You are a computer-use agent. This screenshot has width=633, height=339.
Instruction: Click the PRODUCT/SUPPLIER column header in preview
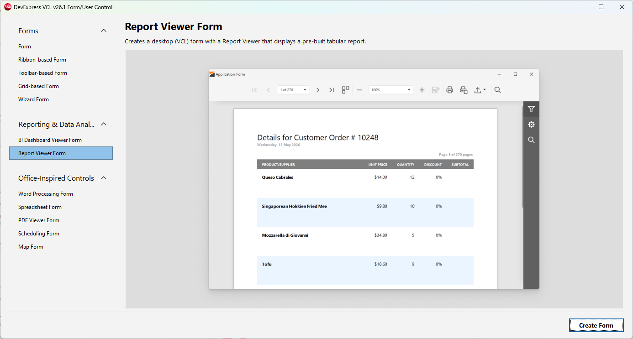[x=278, y=165]
